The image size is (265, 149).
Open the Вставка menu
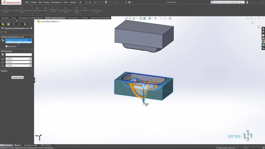pyautogui.click(x=46, y=2)
